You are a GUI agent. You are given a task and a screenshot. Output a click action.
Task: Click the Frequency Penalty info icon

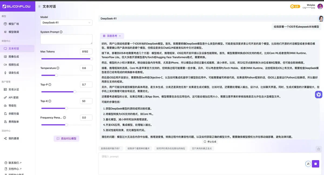[x=64, y=118]
